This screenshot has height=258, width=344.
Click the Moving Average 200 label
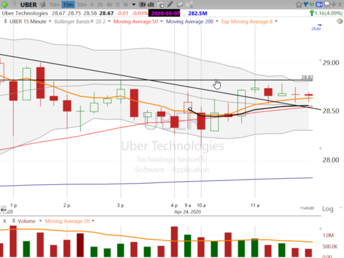click(190, 22)
